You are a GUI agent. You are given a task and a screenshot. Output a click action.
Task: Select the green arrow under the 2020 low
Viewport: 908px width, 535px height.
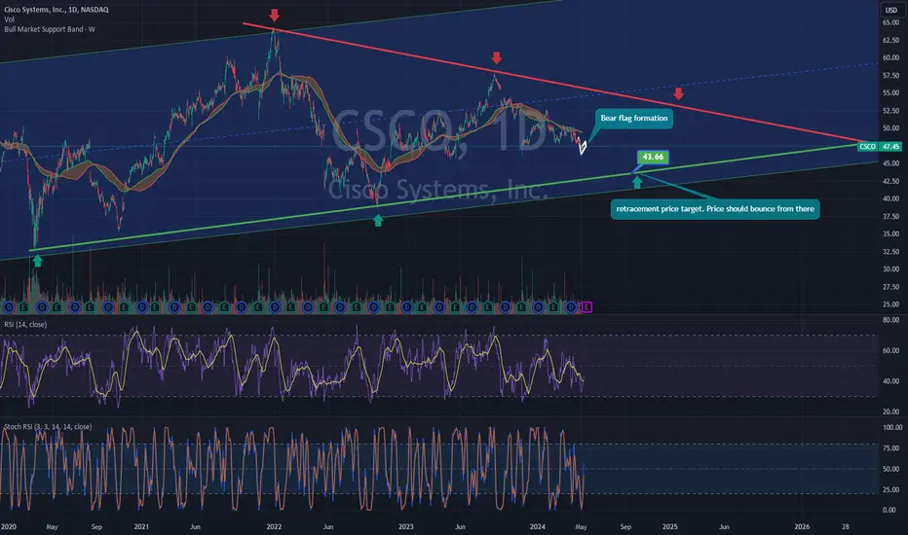38,262
